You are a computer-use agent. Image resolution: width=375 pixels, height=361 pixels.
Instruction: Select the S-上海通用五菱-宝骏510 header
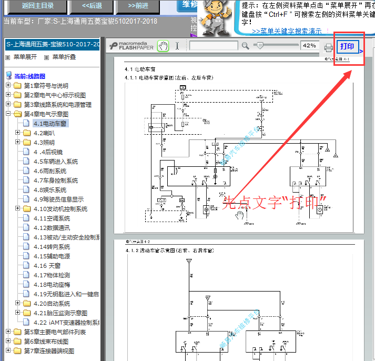coord(53,45)
